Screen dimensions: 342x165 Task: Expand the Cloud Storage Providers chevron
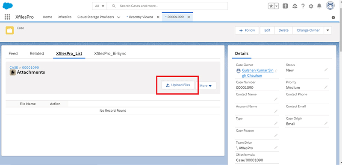119,17
